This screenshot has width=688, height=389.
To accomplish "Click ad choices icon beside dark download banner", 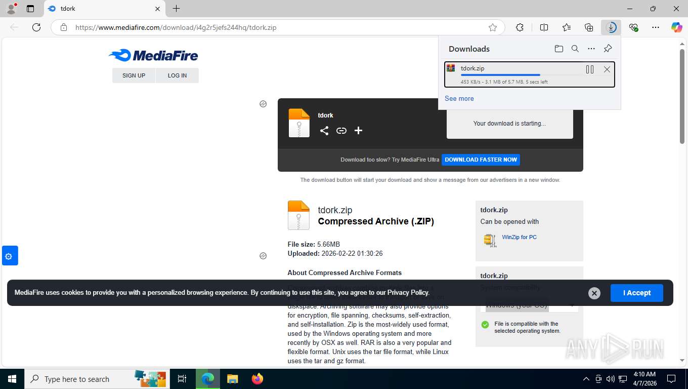I will (x=263, y=104).
